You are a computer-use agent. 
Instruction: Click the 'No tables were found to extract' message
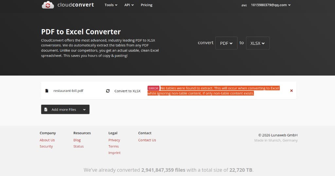[213, 91]
